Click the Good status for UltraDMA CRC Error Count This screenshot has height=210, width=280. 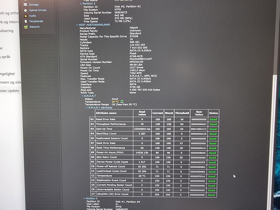[x=211, y=195]
